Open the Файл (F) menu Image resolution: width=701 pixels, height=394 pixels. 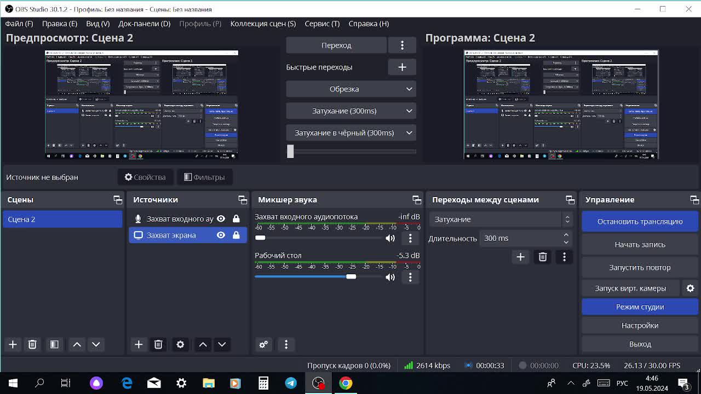(x=19, y=24)
